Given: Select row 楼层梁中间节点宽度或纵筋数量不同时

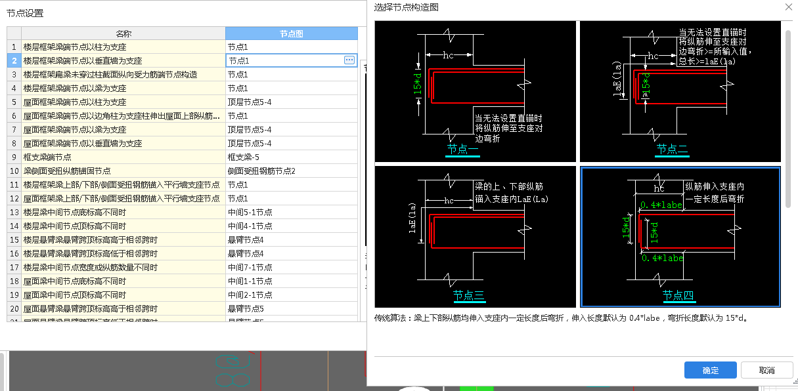Looking at the screenshot, I should 123,268.
